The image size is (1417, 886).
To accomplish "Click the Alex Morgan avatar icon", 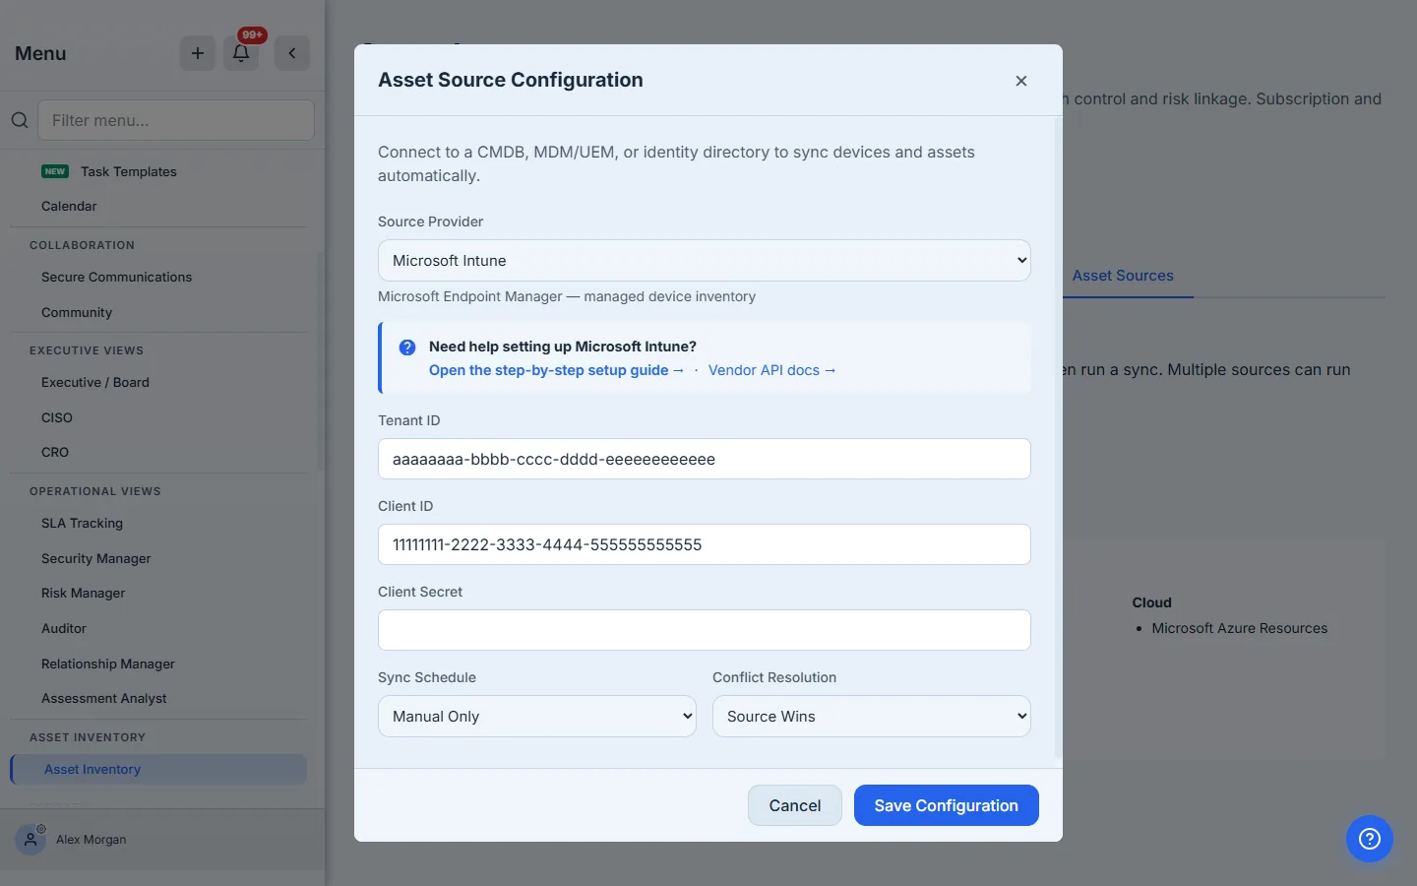I will coord(31,840).
